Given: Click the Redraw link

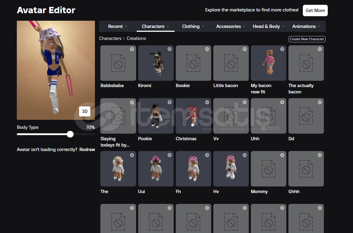Looking at the screenshot, I should tap(87, 150).
